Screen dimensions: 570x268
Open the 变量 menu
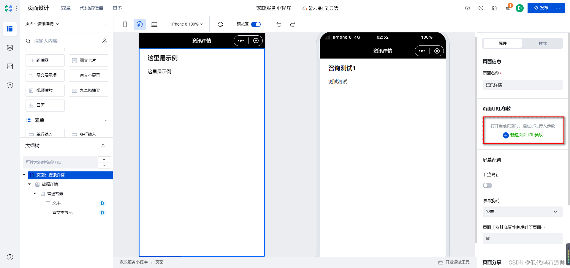click(66, 8)
